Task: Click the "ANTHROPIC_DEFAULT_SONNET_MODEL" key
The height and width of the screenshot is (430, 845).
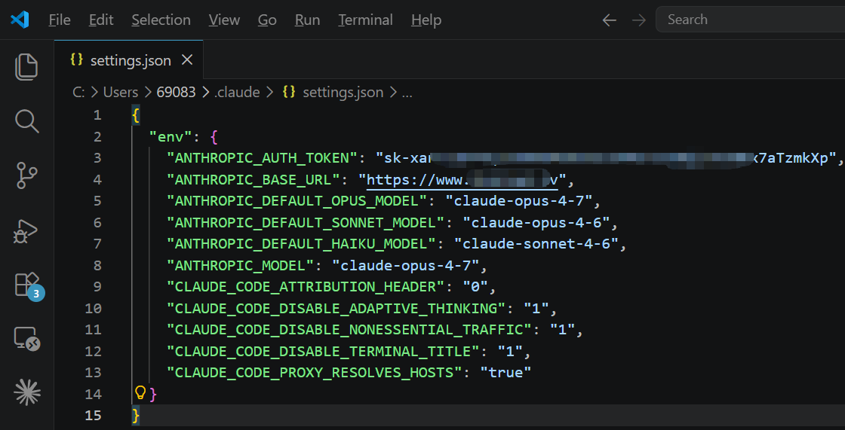Action: pyautogui.click(x=306, y=222)
